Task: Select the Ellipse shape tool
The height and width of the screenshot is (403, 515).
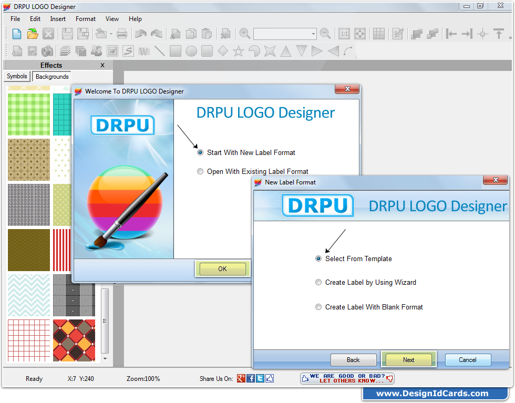Action: [191, 51]
